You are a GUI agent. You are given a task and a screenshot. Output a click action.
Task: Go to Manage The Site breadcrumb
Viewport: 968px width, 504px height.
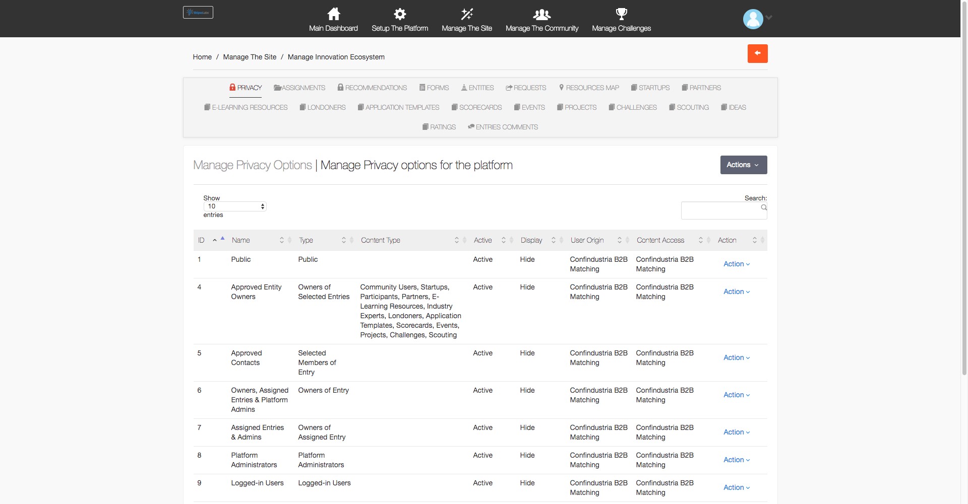250,57
